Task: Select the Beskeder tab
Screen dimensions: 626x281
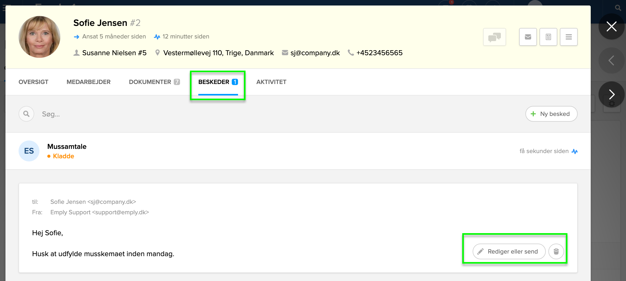Action: [x=218, y=82]
